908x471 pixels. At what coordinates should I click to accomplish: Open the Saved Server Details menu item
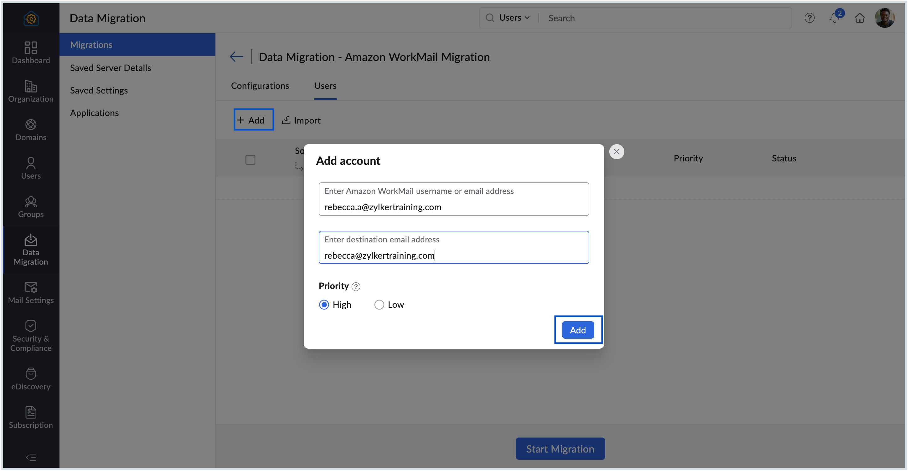[110, 68]
